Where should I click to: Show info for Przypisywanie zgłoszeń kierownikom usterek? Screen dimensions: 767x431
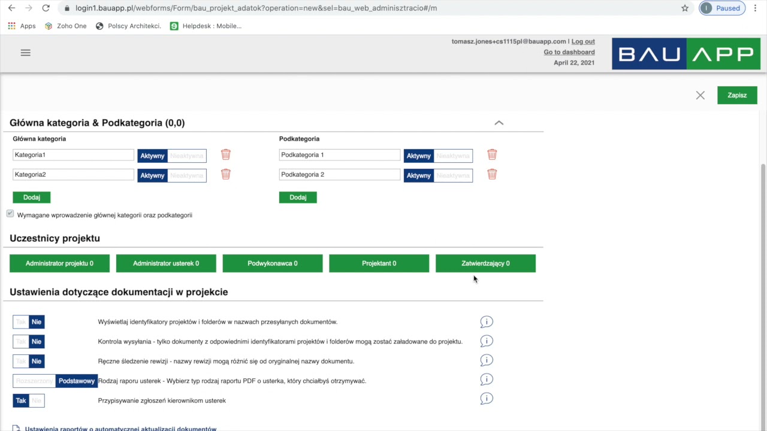(x=487, y=399)
